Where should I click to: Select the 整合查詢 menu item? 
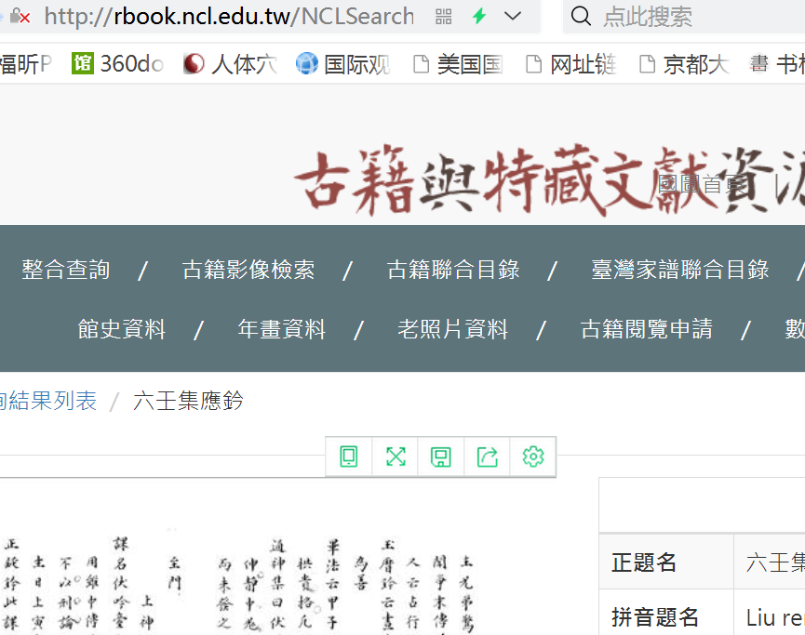(66, 271)
